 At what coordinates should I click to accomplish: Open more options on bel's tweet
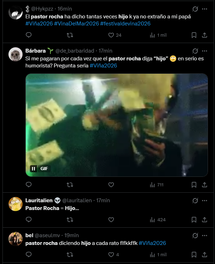click(x=205, y=235)
